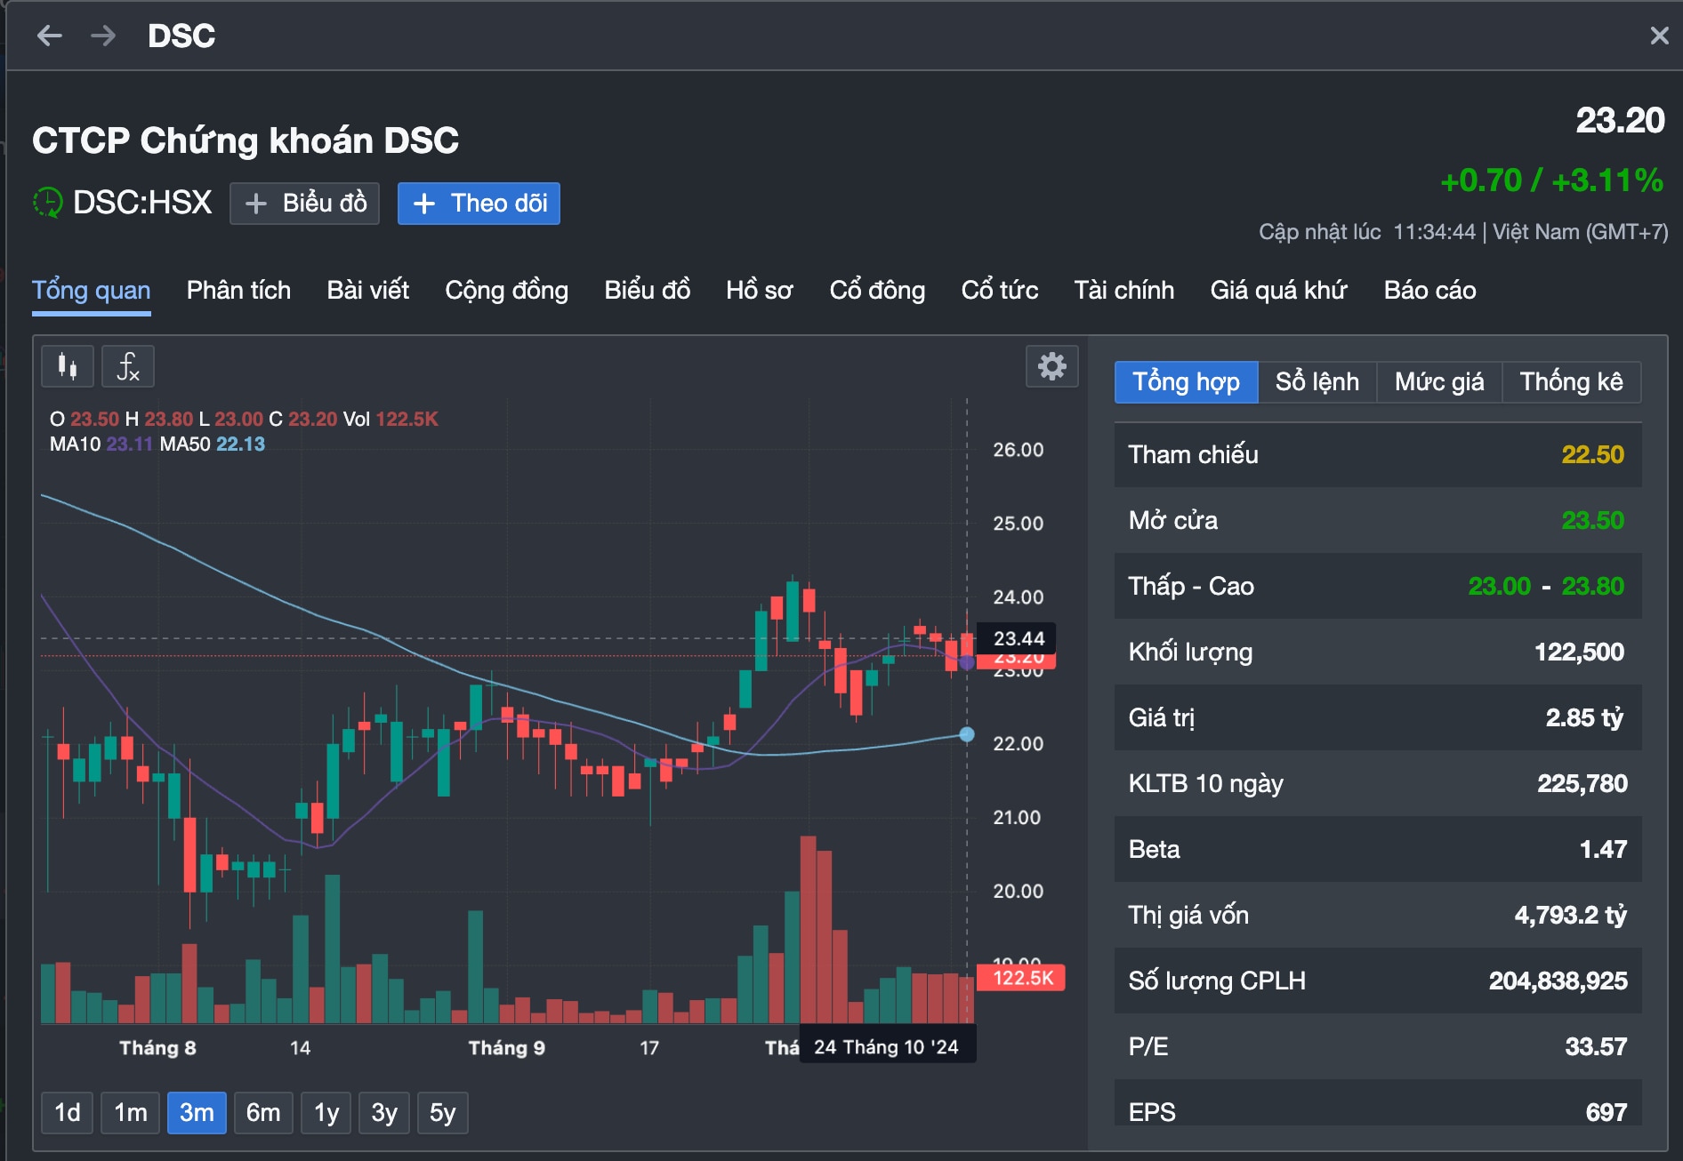The image size is (1683, 1161).
Task: Switch to the Báo cáo tab
Action: 1429,291
